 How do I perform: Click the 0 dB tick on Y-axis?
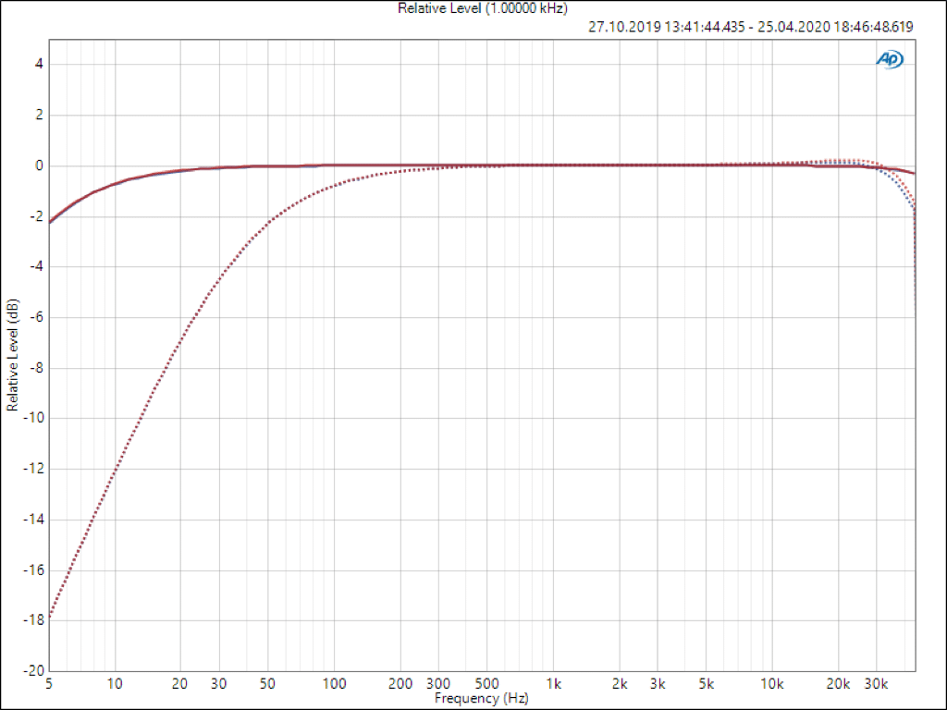coord(40,165)
